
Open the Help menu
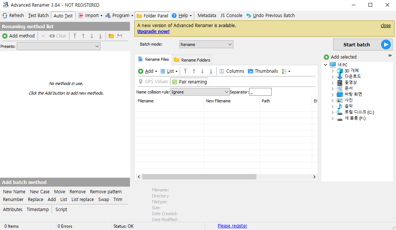[182, 16]
